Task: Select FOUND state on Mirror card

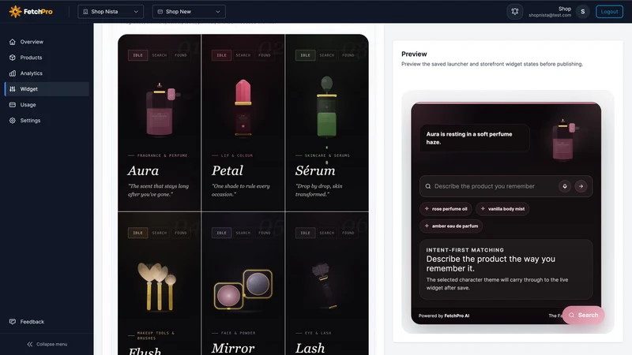Action: (265, 233)
